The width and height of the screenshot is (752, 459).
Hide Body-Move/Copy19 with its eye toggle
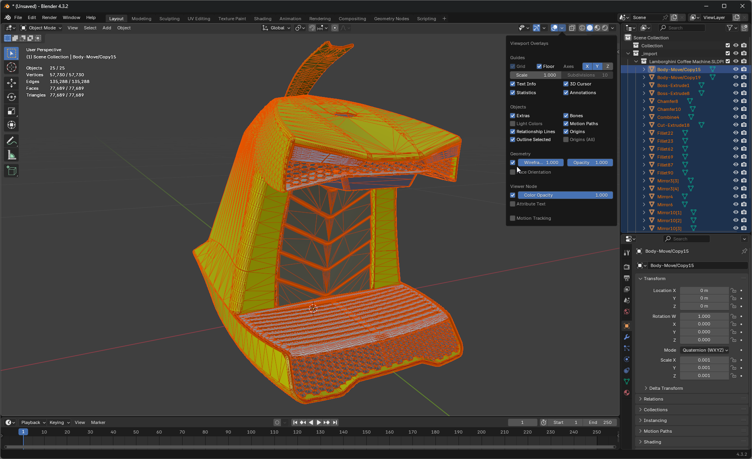[x=735, y=77]
